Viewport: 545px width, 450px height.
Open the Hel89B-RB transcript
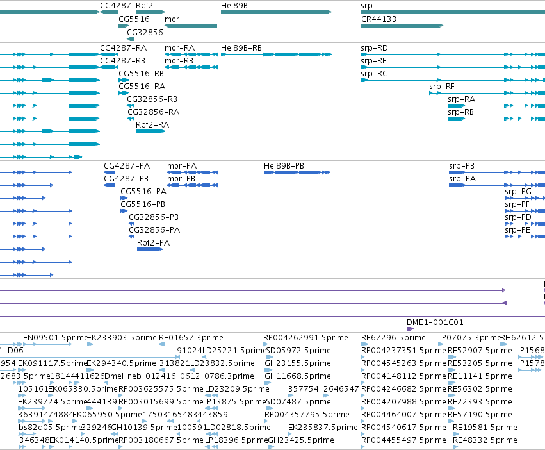coord(276,54)
